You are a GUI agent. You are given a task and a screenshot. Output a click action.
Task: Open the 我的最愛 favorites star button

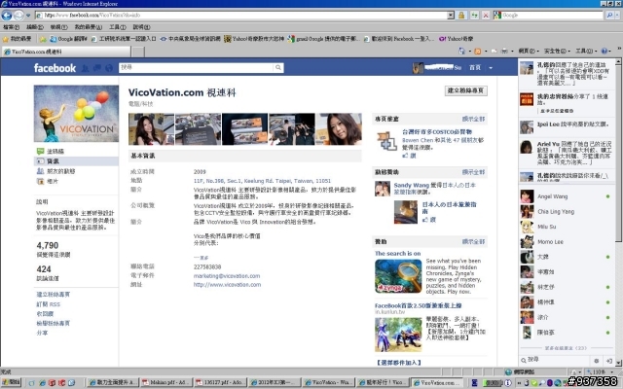point(17,39)
